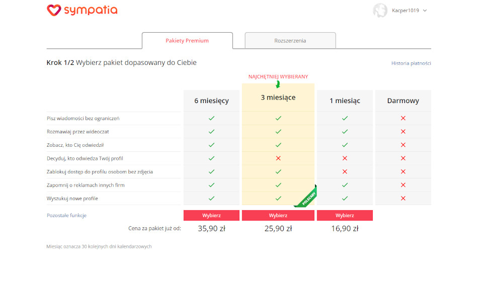Click the green arrow under Najchętniej wybierany
The image size is (483, 282).
[278, 84]
